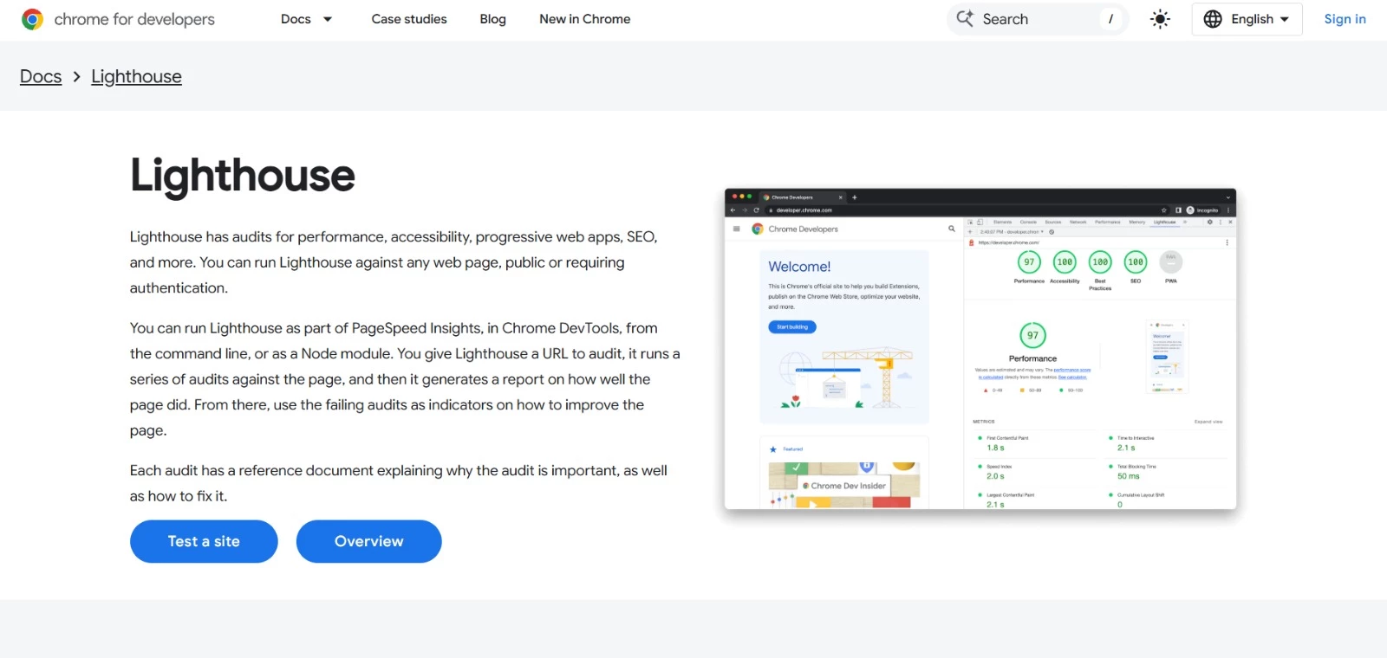The width and height of the screenshot is (1387, 658).
Task: Go to the Blog
Action: pyautogui.click(x=492, y=19)
